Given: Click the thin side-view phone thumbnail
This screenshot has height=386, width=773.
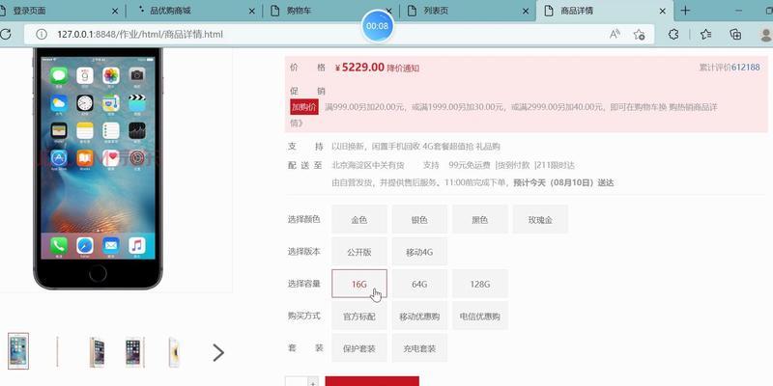Looking at the screenshot, I should (57, 351).
